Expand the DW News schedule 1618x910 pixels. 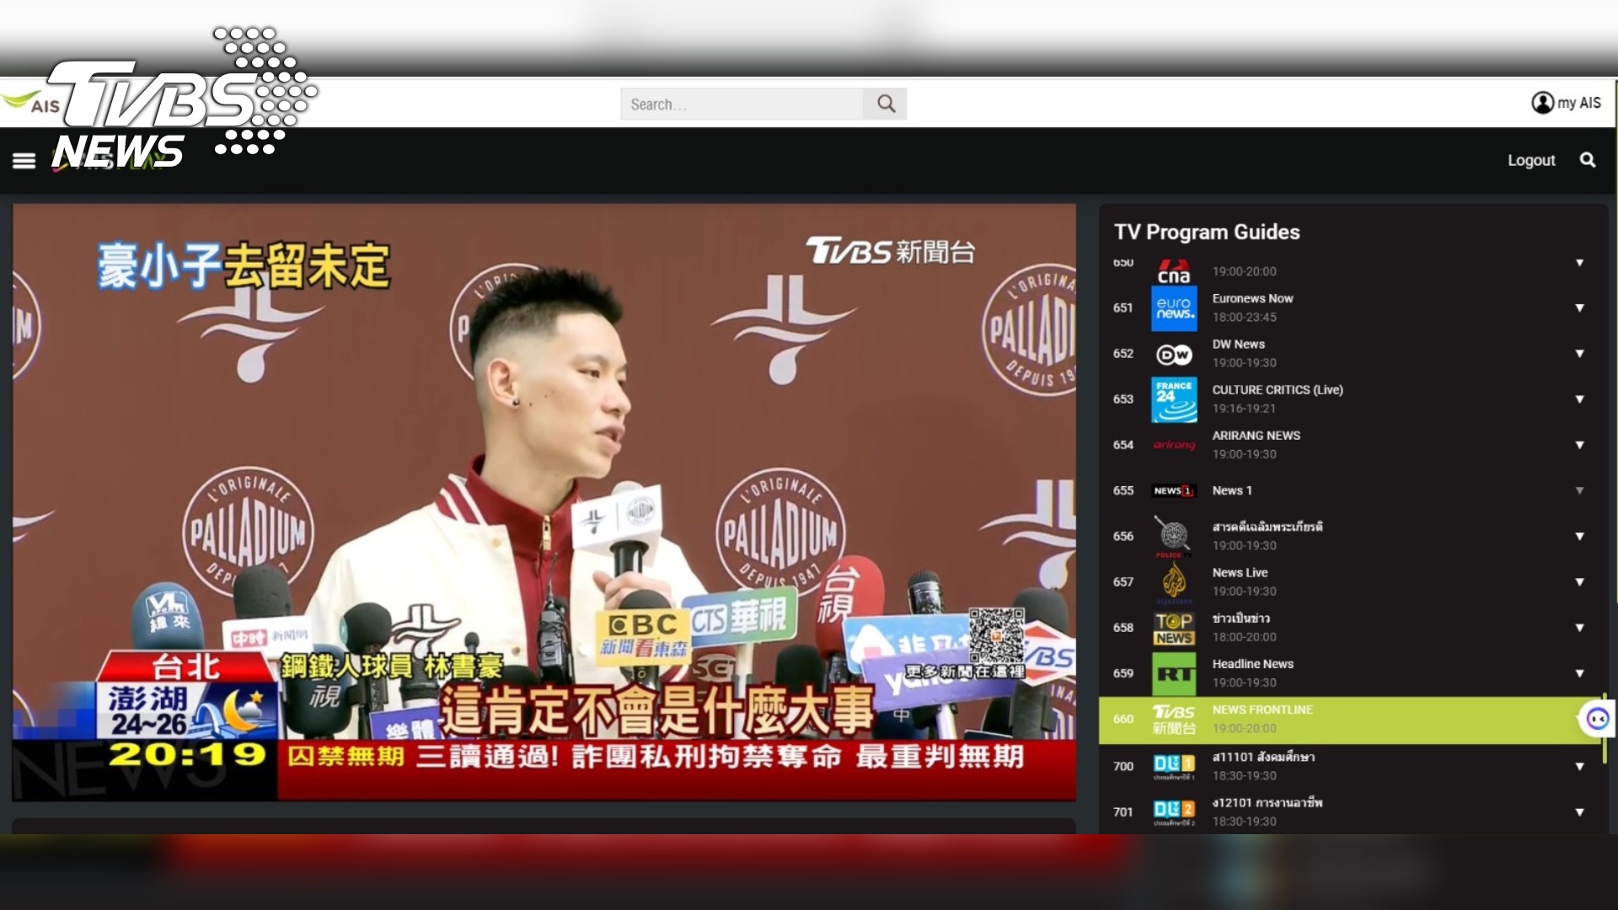coord(1580,354)
